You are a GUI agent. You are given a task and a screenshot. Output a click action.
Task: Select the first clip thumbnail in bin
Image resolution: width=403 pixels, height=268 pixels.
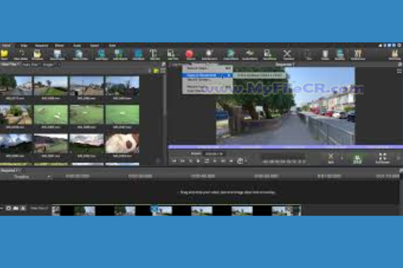16,85
